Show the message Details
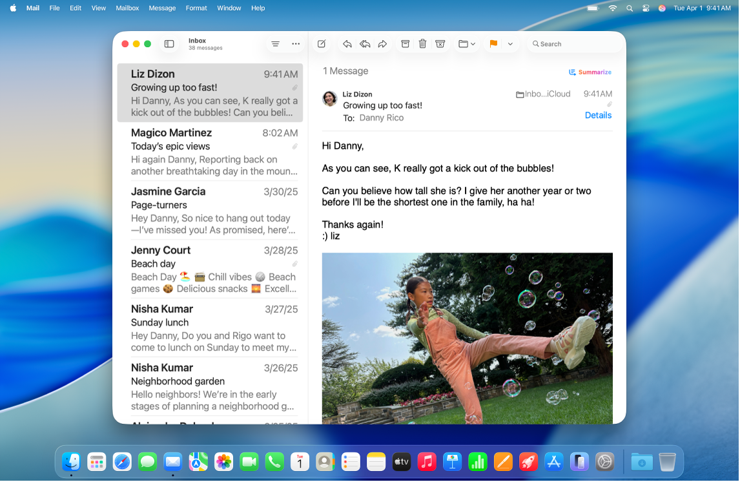Image resolution: width=740 pixels, height=482 pixels. coord(598,115)
